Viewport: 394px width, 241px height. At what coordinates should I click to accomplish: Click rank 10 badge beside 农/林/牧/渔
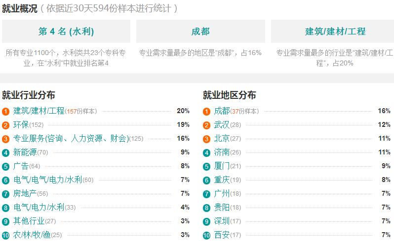[x=5, y=235]
